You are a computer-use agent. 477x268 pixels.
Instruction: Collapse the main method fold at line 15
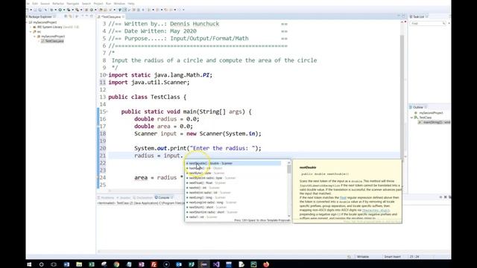(107, 112)
